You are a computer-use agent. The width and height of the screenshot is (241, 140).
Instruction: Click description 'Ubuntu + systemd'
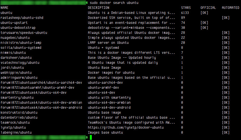[x=103, y=48]
